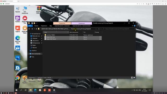The image size is (167, 94).
Task: Click File Explorer on the taskbar
Action: (31, 90)
